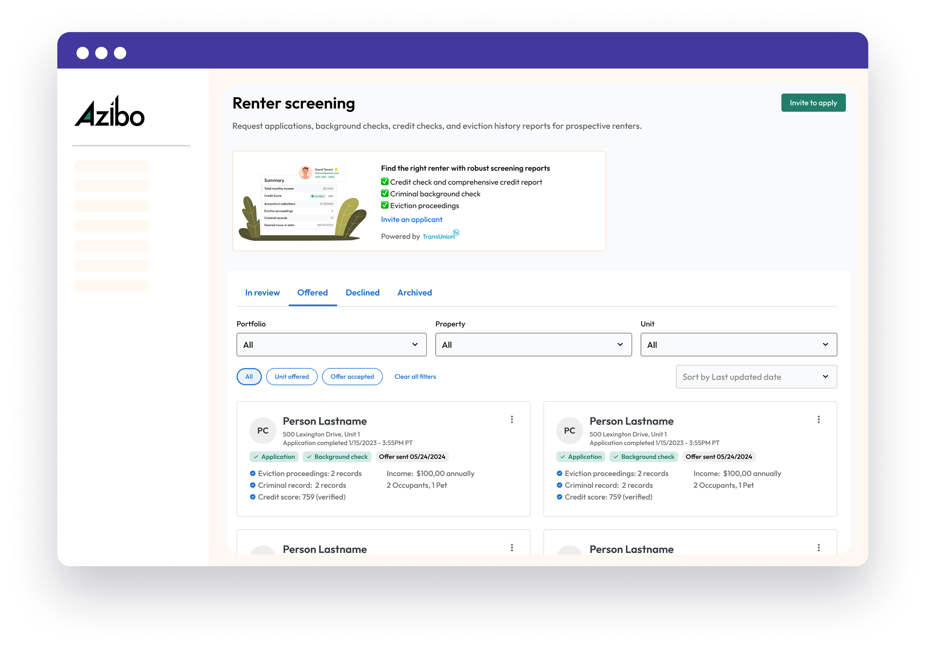The width and height of the screenshot is (925, 648).
Task: Click green check next to Criminal background check
Action: click(385, 193)
